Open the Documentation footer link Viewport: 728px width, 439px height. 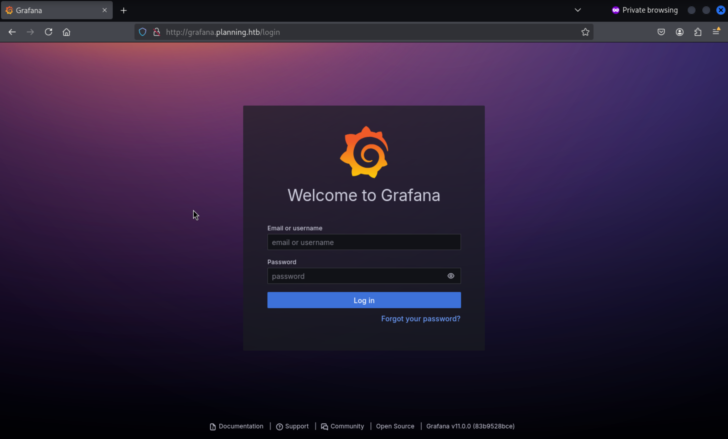(240, 426)
